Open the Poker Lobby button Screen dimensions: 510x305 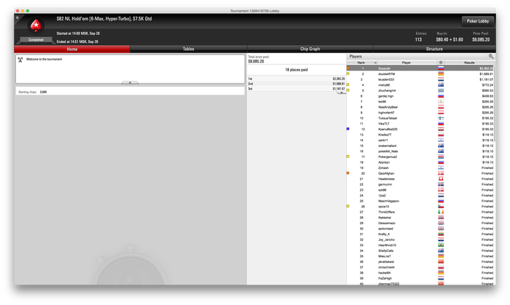478,21
